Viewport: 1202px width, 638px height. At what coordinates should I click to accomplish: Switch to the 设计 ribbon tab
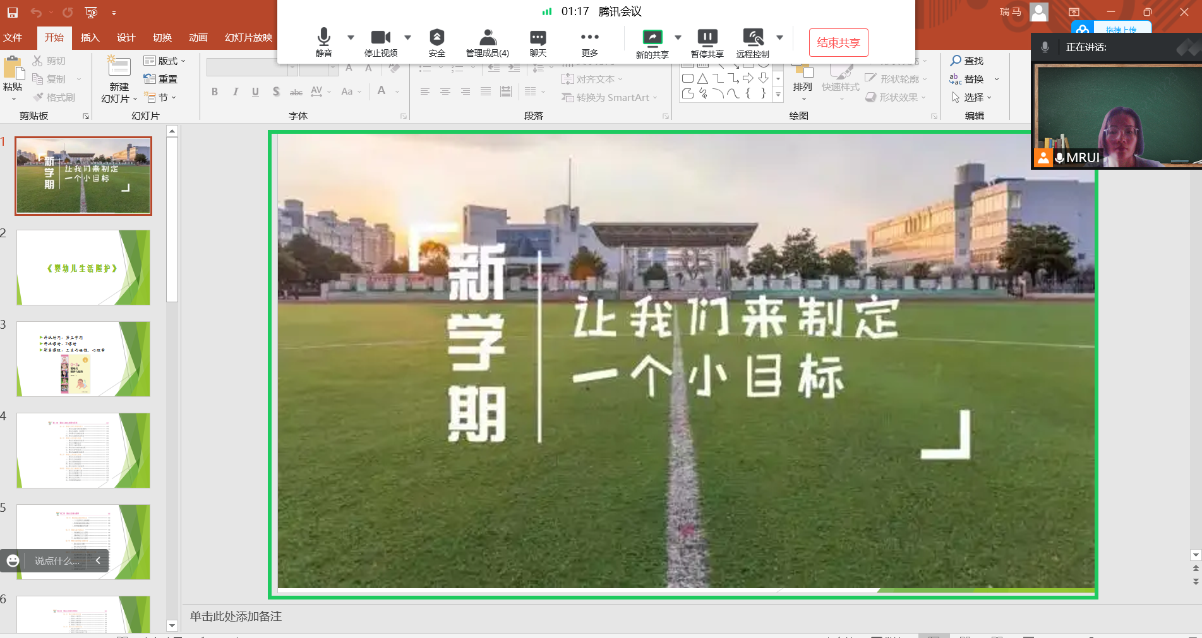tap(126, 38)
